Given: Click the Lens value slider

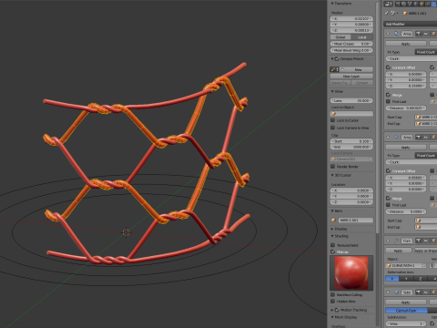Looking at the screenshot, I should (x=351, y=100).
